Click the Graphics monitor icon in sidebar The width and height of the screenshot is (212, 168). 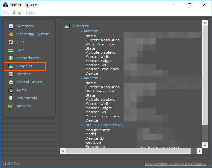tap(11, 66)
